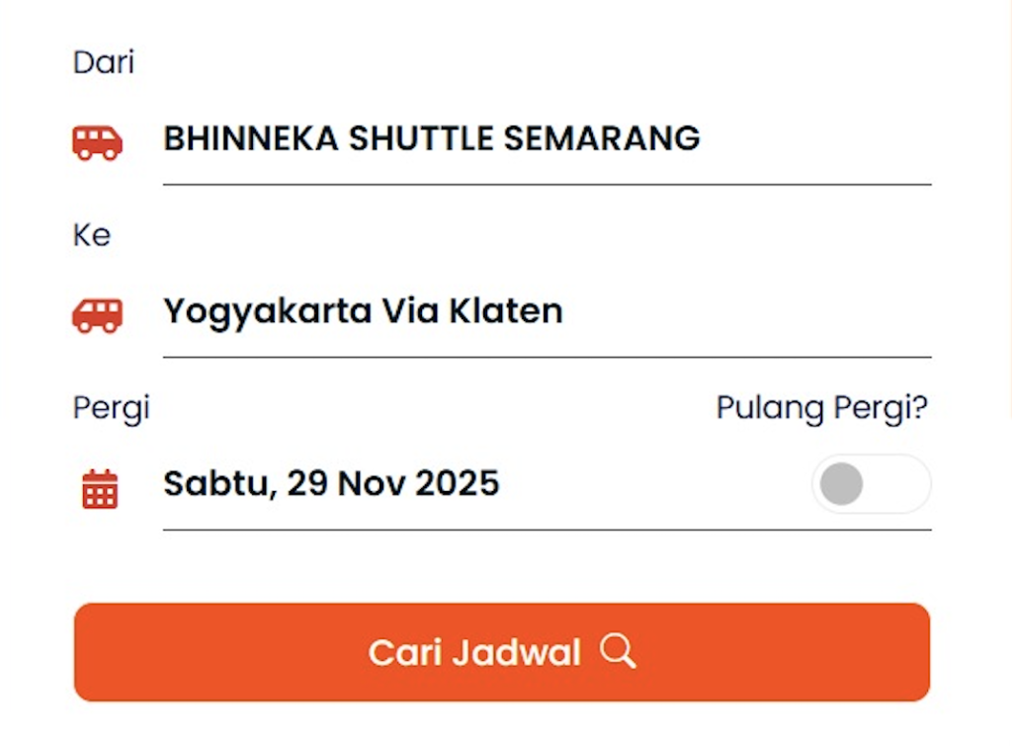Open the BHINNEKA SHUTTLE SEMARANG origin selector

[x=431, y=138]
